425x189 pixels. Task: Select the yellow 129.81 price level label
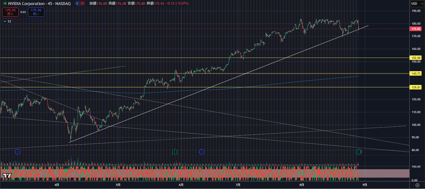pos(416,87)
